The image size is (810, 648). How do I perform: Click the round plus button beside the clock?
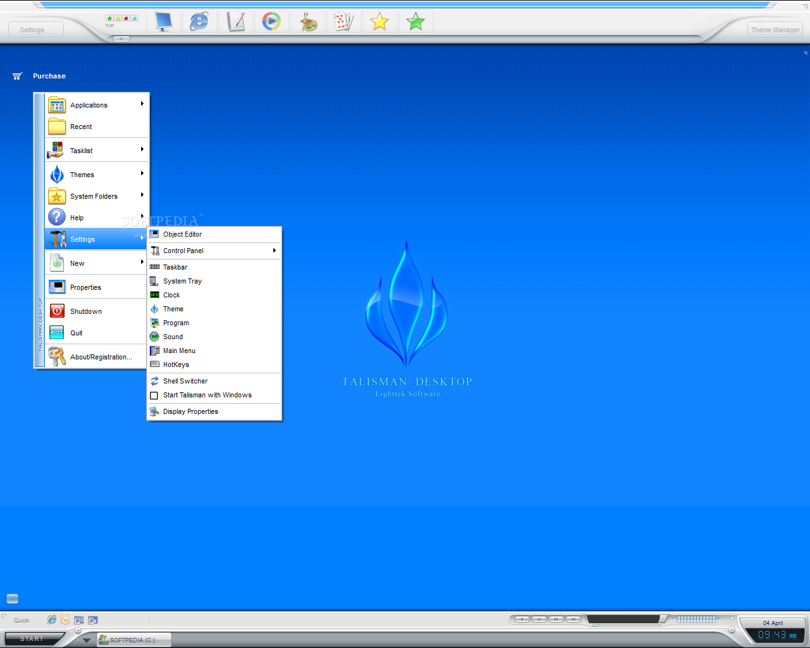(732, 630)
